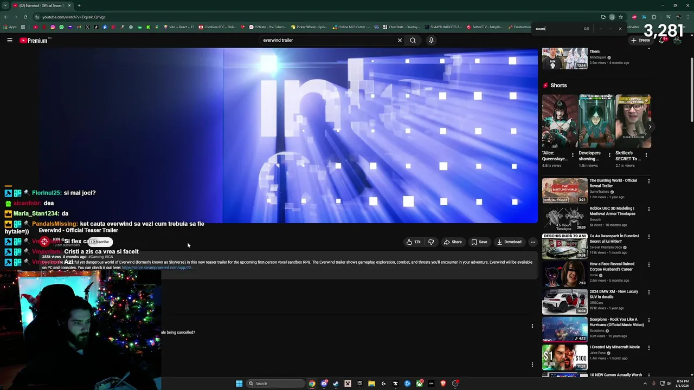Share the Everwind teaser video
The height and width of the screenshot is (390, 694).
point(453,242)
